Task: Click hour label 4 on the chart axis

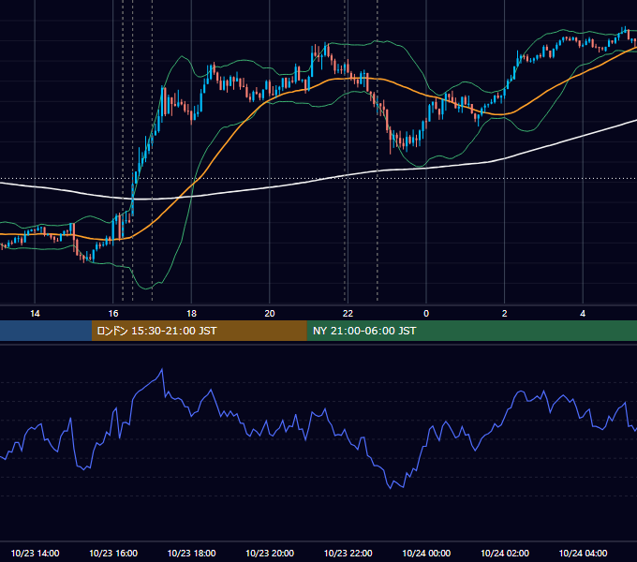Action: (x=583, y=314)
